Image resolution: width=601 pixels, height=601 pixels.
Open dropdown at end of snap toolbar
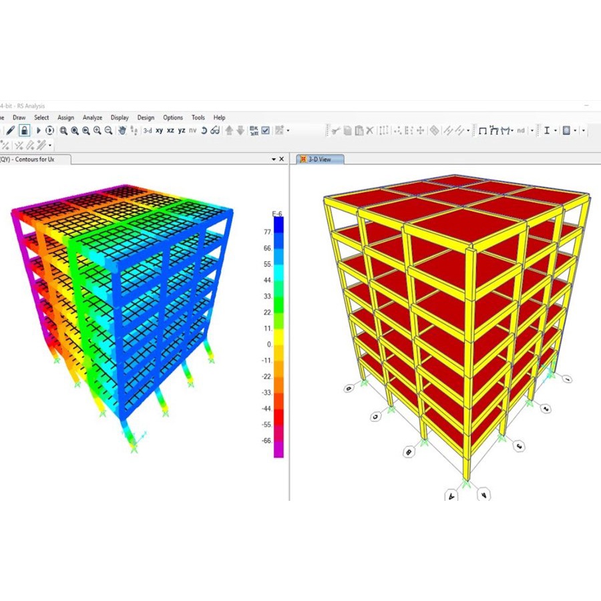50,146
